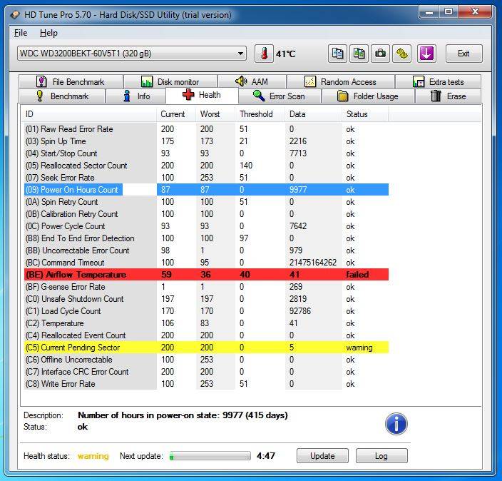Open the File menu
The width and height of the screenshot is (502, 481).
(x=21, y=33)
